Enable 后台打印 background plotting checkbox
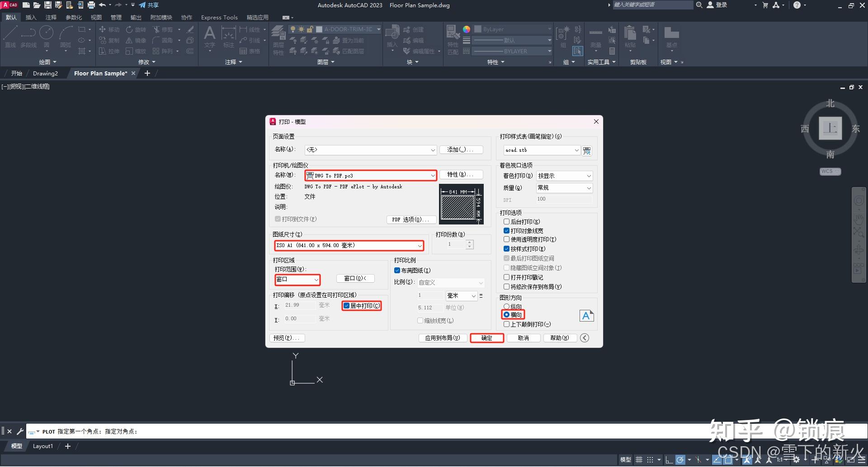This screenshot has width=868, height=467. (507, 222)
